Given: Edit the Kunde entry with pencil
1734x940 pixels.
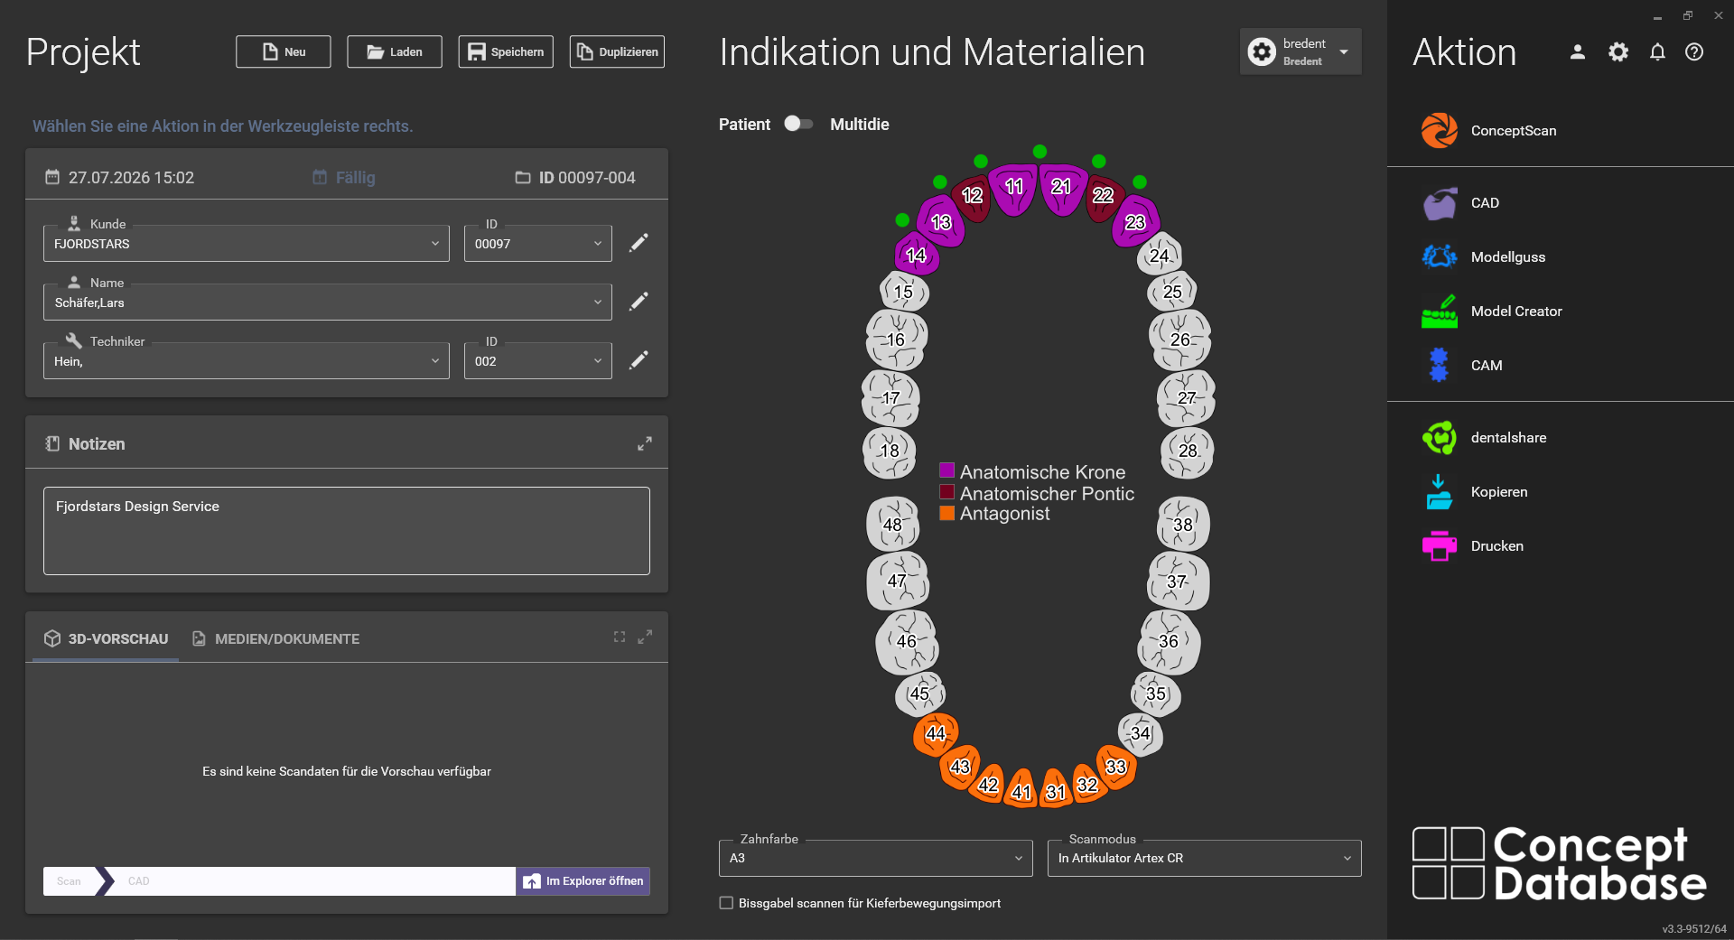Looking at the screenshot, I should coord(639,243).
